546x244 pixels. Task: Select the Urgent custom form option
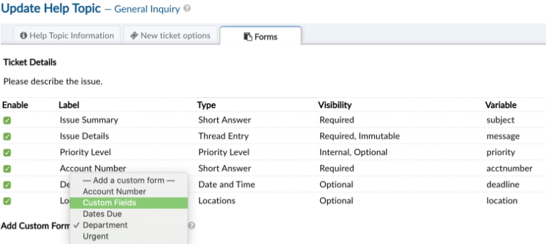[129, 236]
